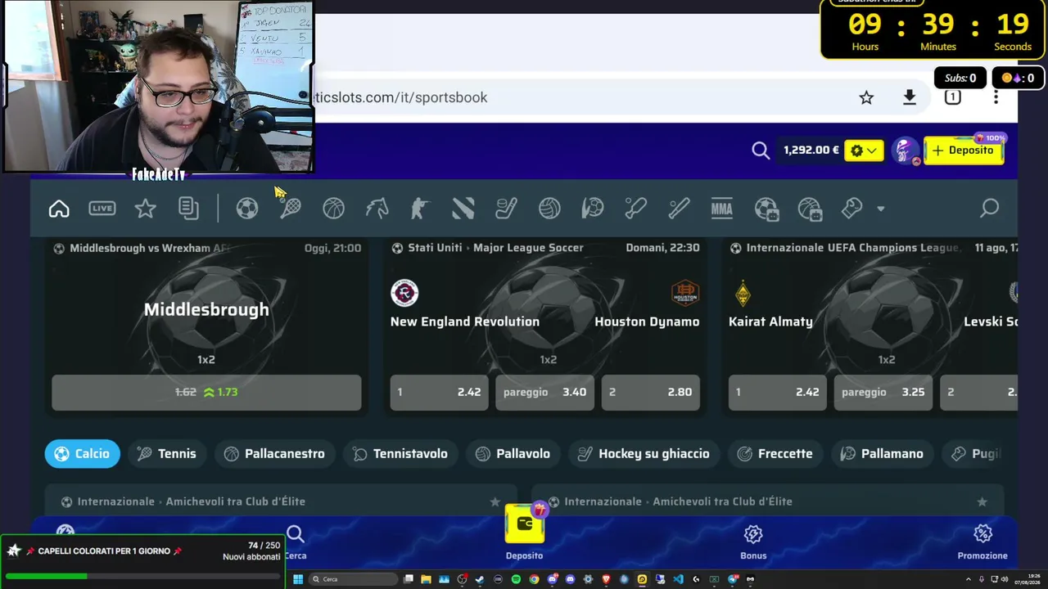Select virtual soccer icon

766,209
